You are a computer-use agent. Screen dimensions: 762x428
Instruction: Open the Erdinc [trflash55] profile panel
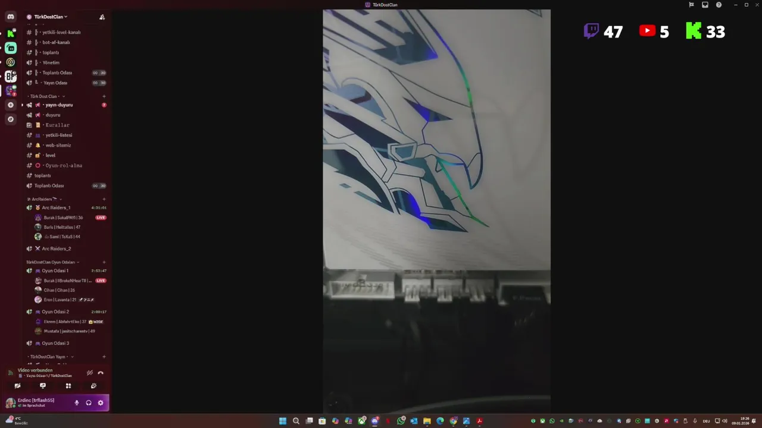click(x=36, y=403)
